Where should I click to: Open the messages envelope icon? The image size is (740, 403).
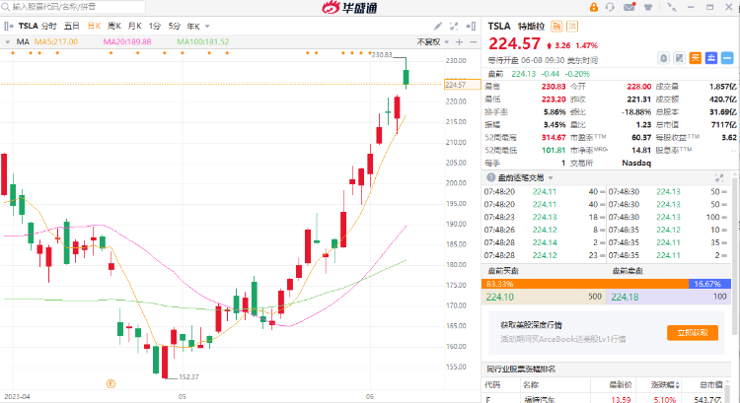click(x=629, y=7)
